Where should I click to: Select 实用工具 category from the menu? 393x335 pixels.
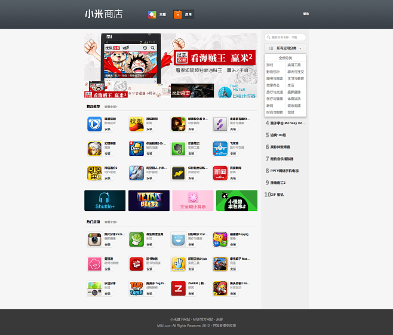(294, 65)
